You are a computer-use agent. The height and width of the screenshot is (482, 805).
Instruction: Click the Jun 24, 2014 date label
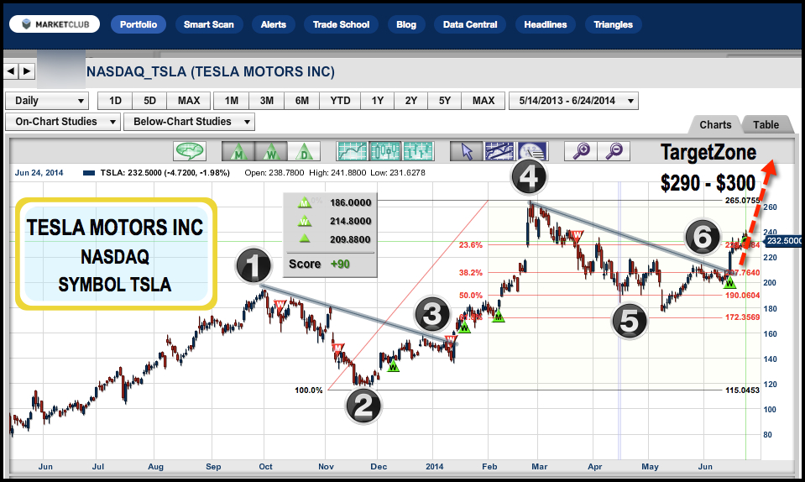39,172
